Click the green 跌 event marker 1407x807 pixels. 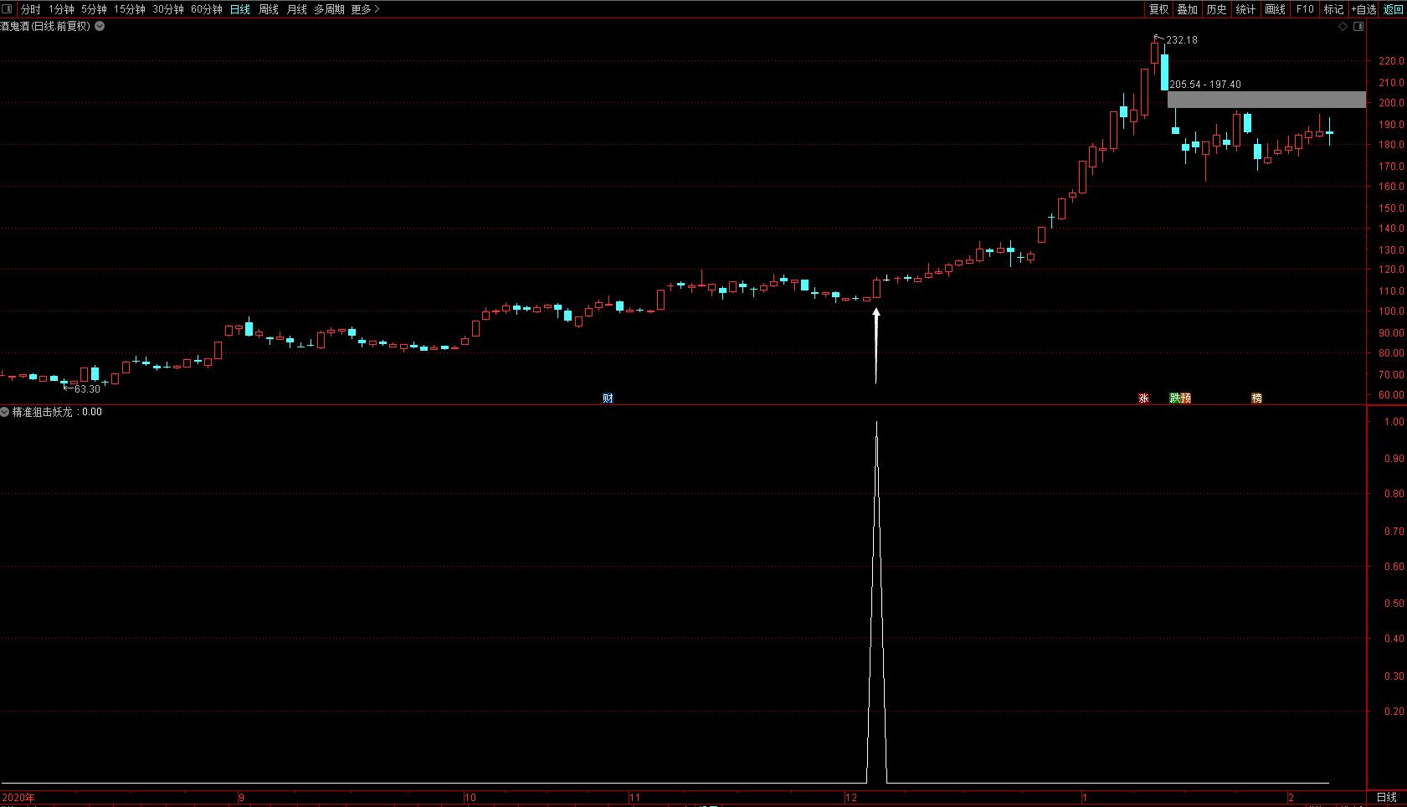pos(1174,398)
